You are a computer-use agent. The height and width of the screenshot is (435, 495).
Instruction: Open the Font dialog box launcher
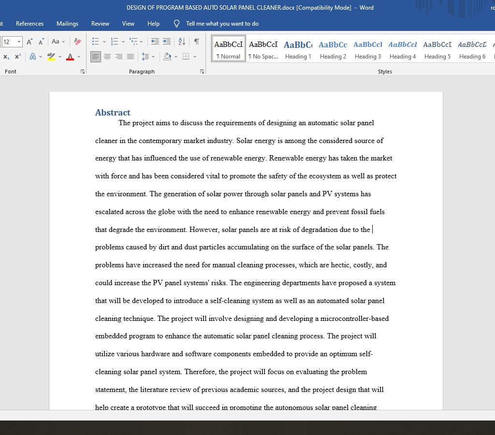[82, 72]
